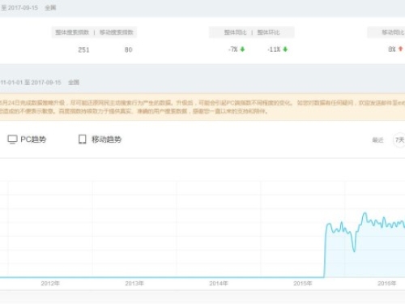Click the 2015年 label on the chart axis
405x304 pixels.
click(303, 284)
